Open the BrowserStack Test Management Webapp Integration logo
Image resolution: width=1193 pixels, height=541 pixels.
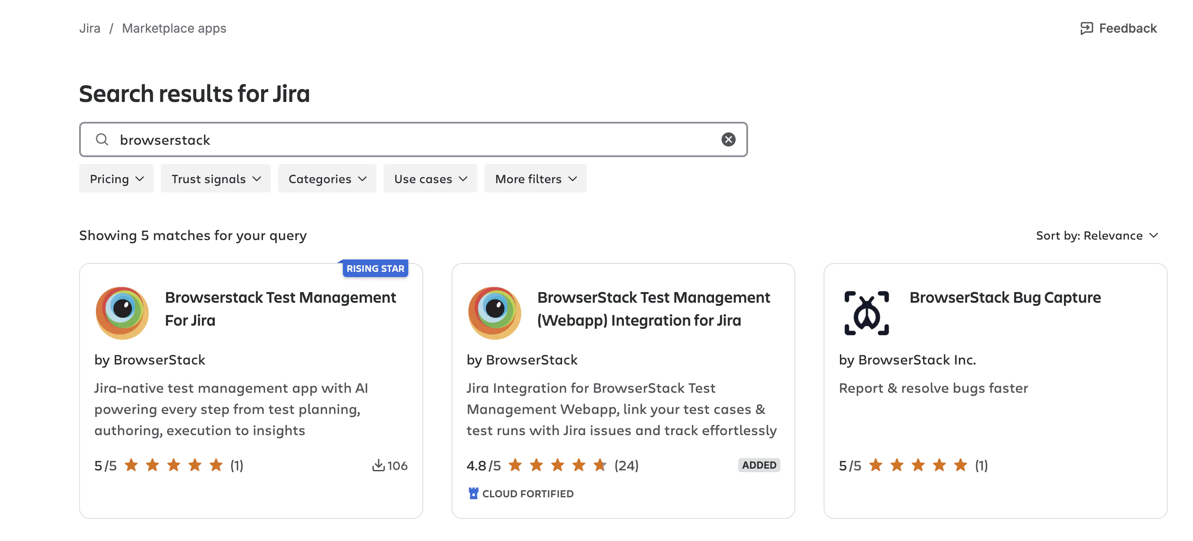tap(494, 313)
